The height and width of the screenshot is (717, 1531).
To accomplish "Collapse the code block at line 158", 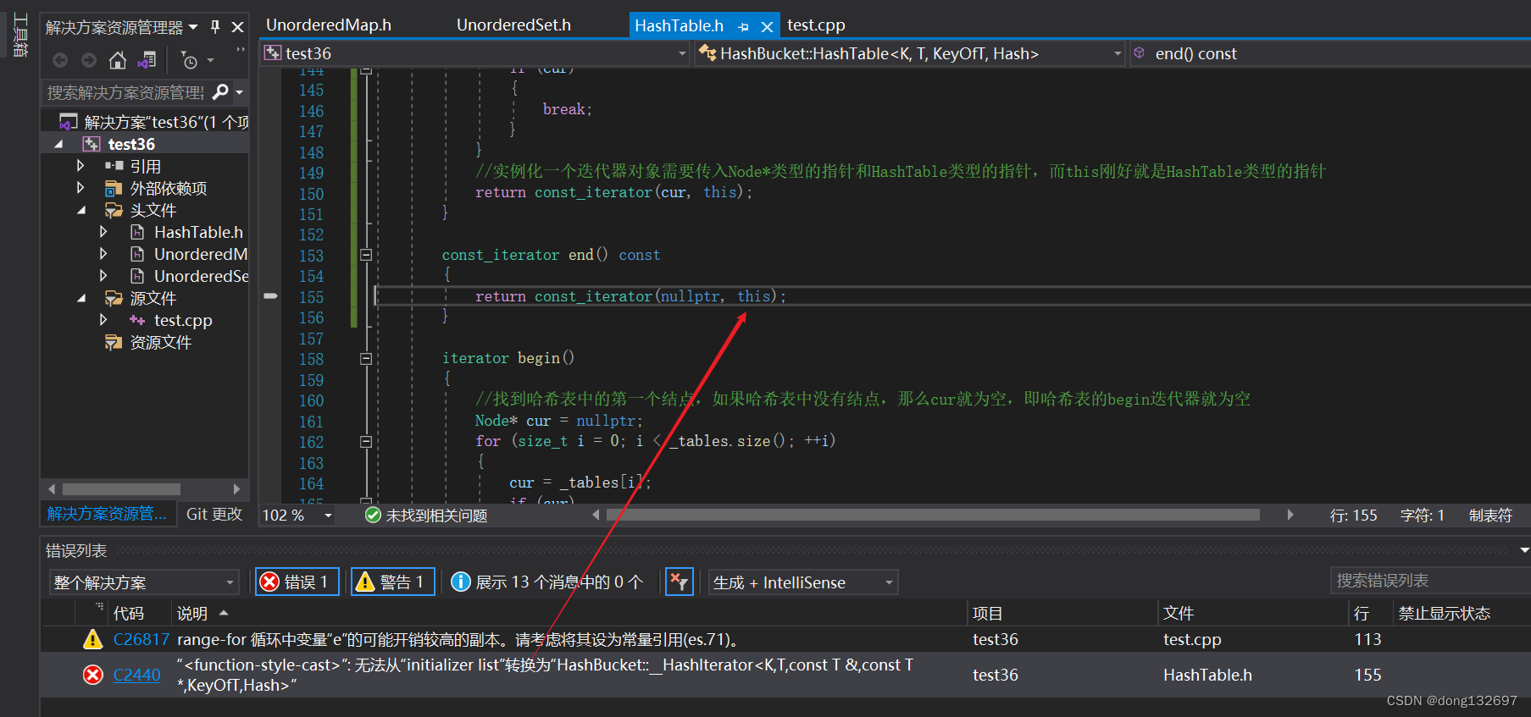I will 366,359.
